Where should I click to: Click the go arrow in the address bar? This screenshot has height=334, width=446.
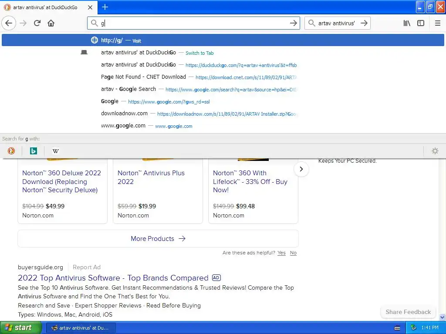[x=293, y=23]
